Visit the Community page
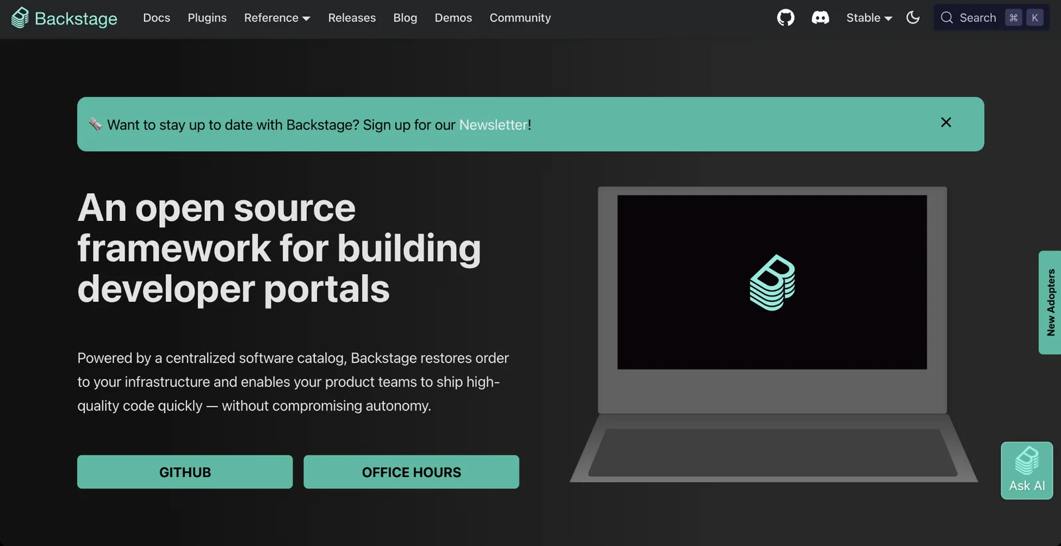Screen dimensions: 1061x546 pos(521,18)
